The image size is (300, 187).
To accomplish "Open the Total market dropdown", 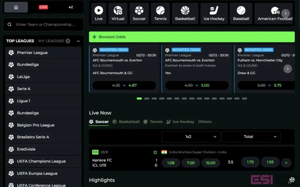I will pyautogui.click(x=251, y=137).
